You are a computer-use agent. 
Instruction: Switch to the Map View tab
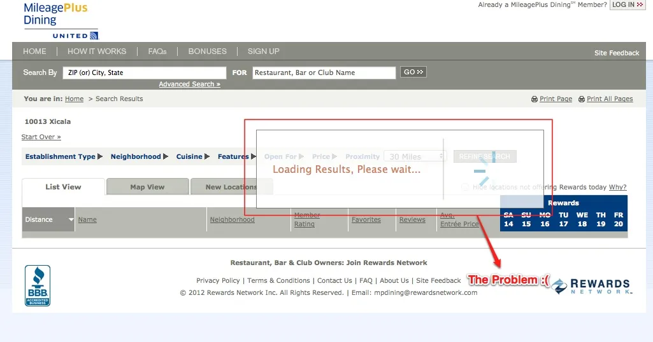(x=147, y=187)
